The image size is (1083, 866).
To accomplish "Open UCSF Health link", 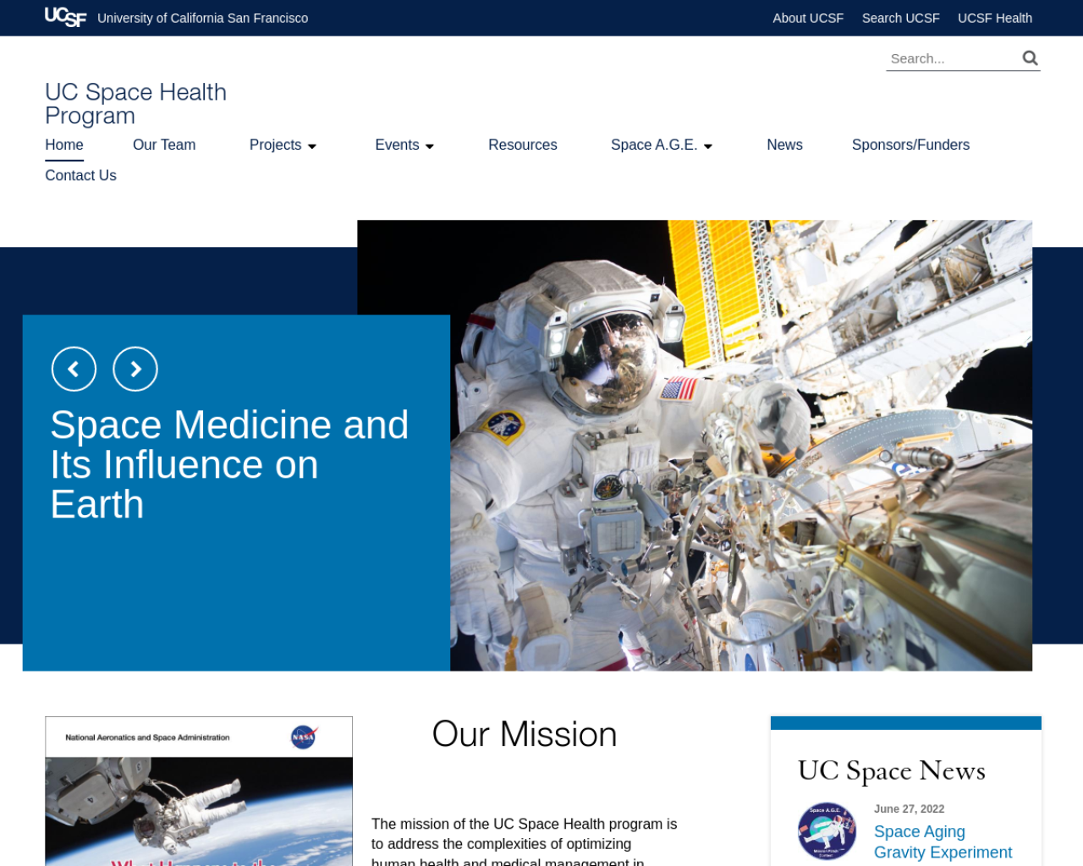I will coord(995,18).
